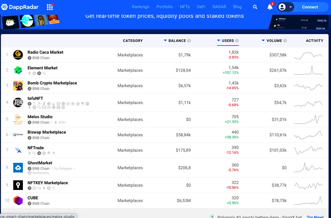Click the Bomb Crypto Marketplace logo
Screen dimensions: 331x218
tap(18, 86)
